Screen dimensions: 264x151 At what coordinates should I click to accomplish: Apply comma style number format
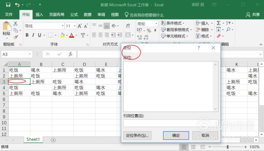coord(155,30)
